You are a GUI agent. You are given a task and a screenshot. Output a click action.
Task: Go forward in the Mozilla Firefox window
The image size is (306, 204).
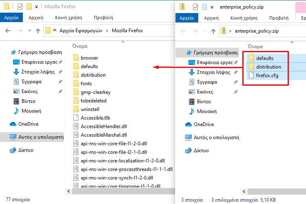[20, 31]
